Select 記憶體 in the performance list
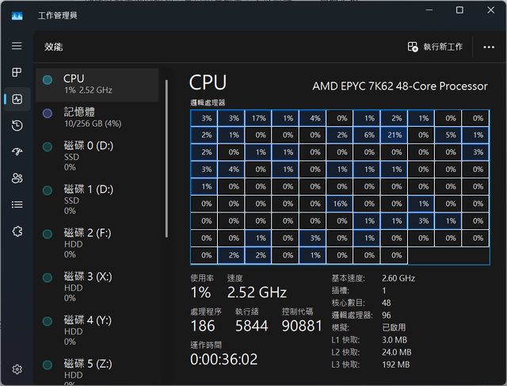Image resolution: width=507 pixels, height=386 pixels. pyautogui.click(x=99, y=117)
